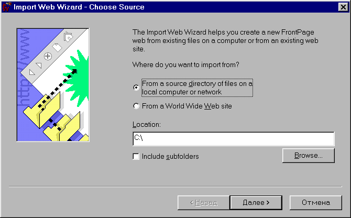Click the 'Location:' label
Viewport: 351px width, 218px height.
[146, 124]
